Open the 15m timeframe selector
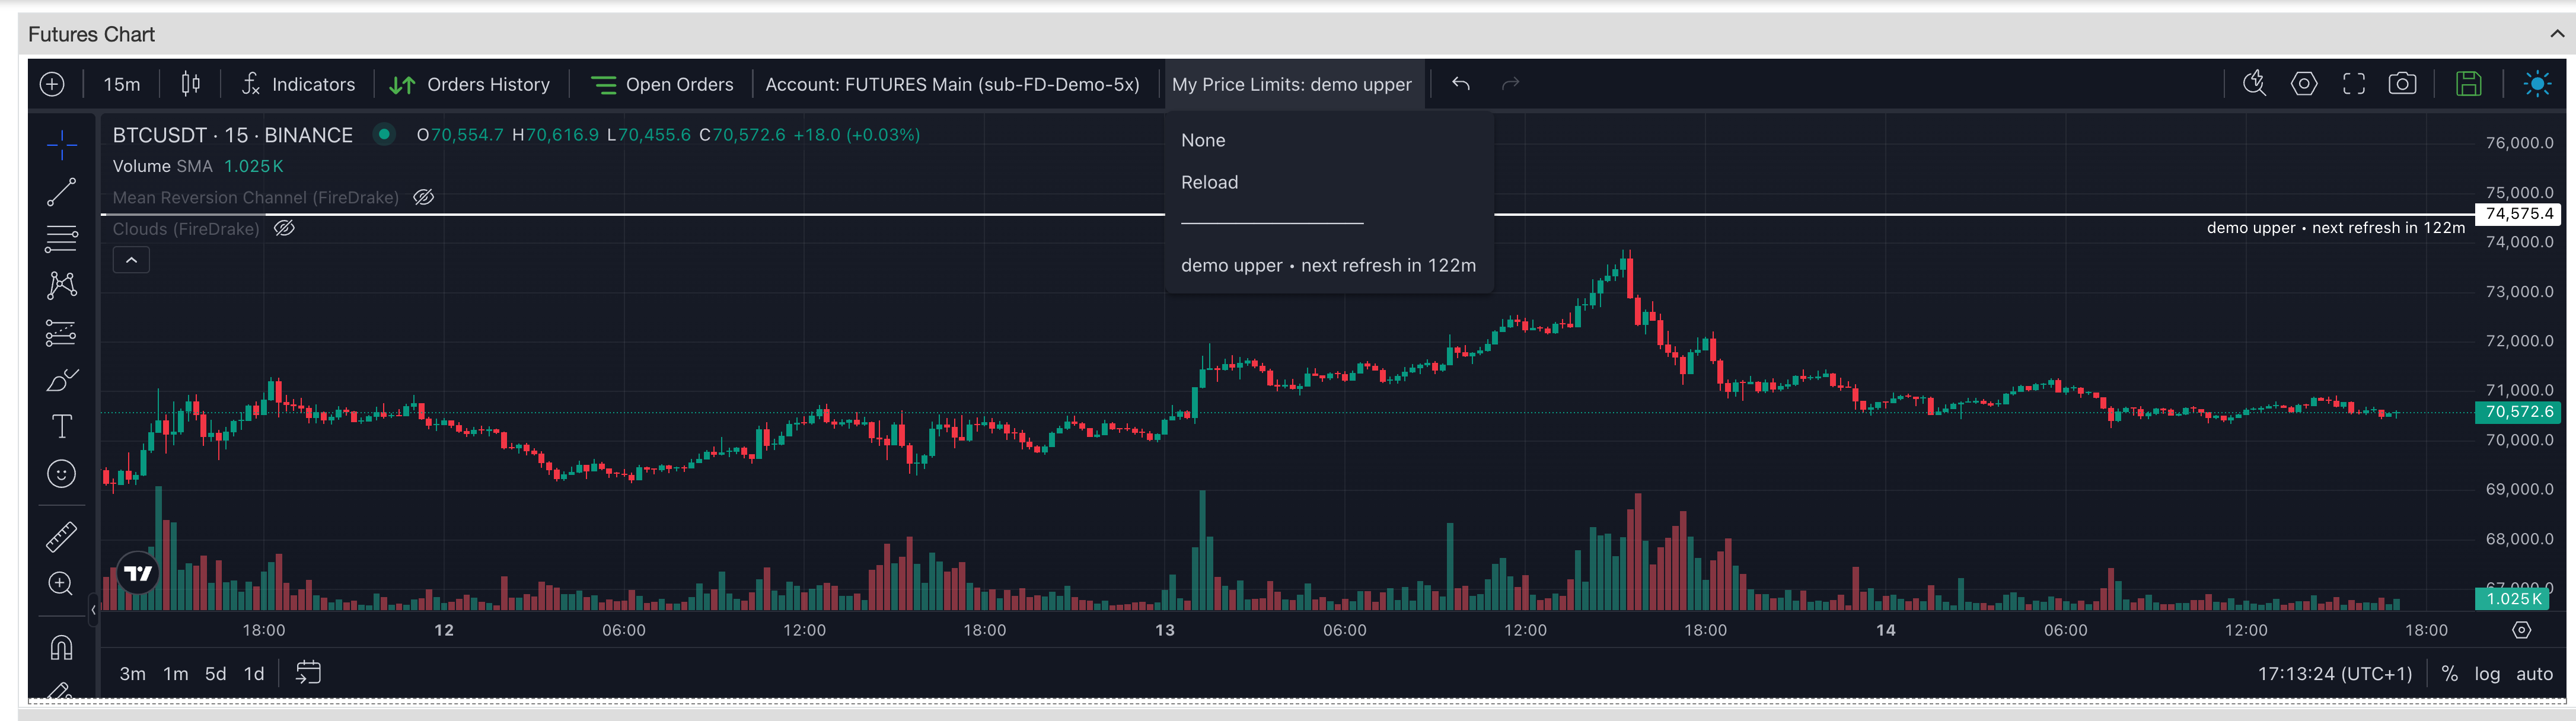2576x721 pixels. point(121,84)
